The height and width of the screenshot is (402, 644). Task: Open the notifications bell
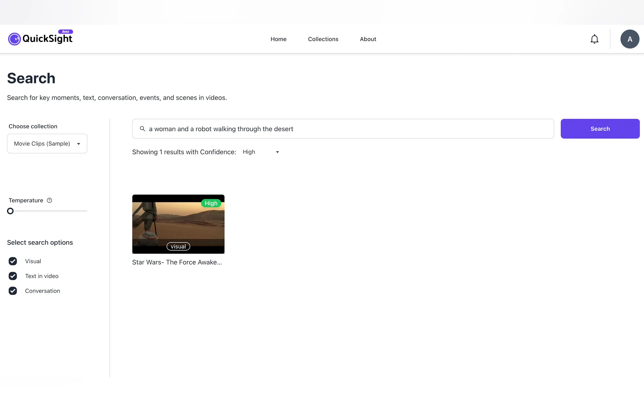594,39
